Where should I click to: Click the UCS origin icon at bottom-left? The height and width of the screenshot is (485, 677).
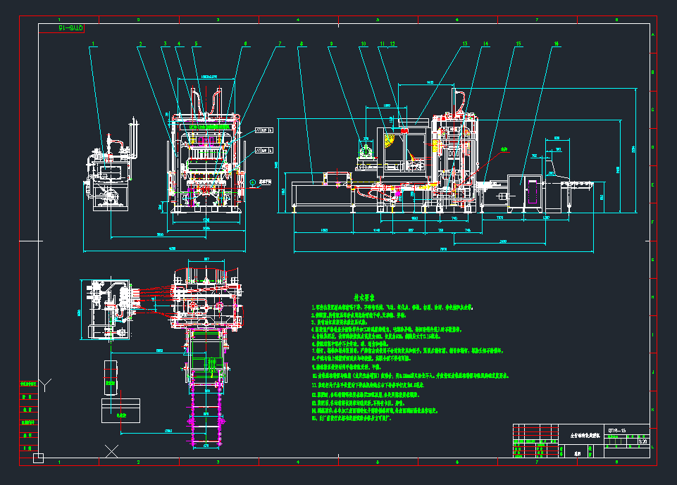38,459
